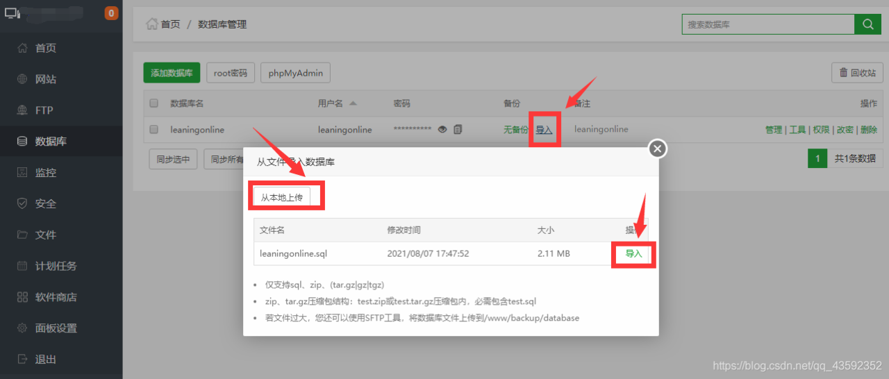This screenshot has width=889, height=379.
Task: Close the import dialog with the X button
Action: click(658, 149)
